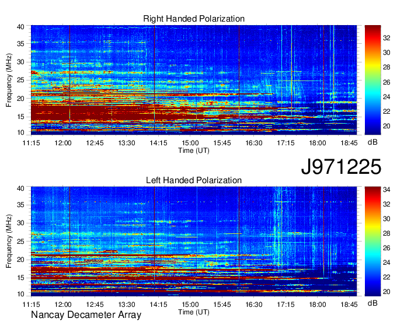Click Time (UT) label under Left Handed plot
The width and height of the screenshot is (397, 322).
[194, 312]
